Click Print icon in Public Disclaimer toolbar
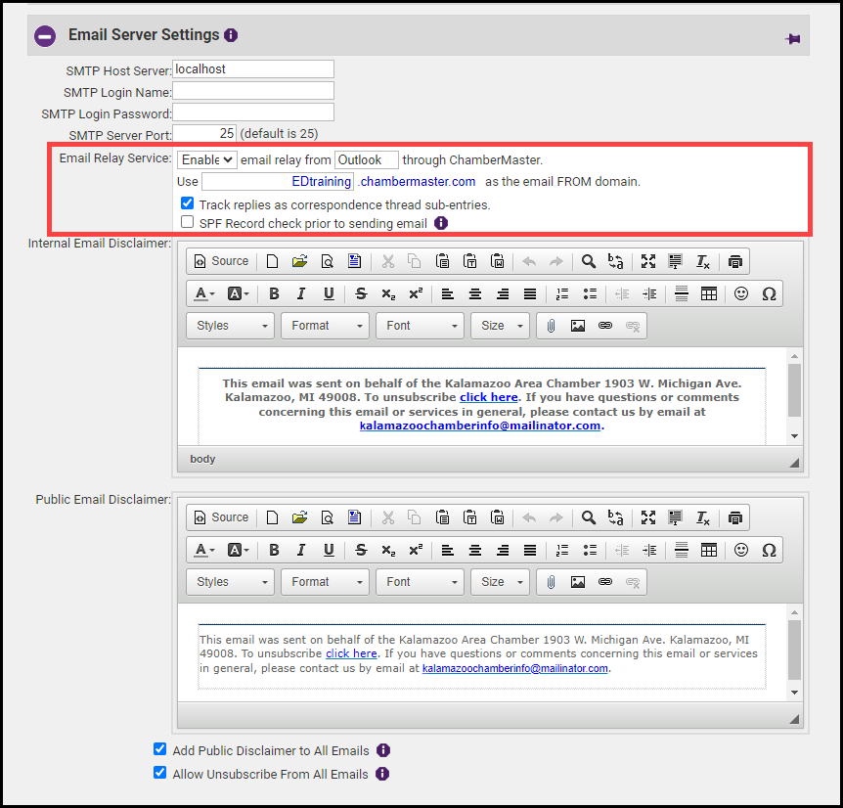The width and height of the screenshot is (843, 808). click(735, 517)
